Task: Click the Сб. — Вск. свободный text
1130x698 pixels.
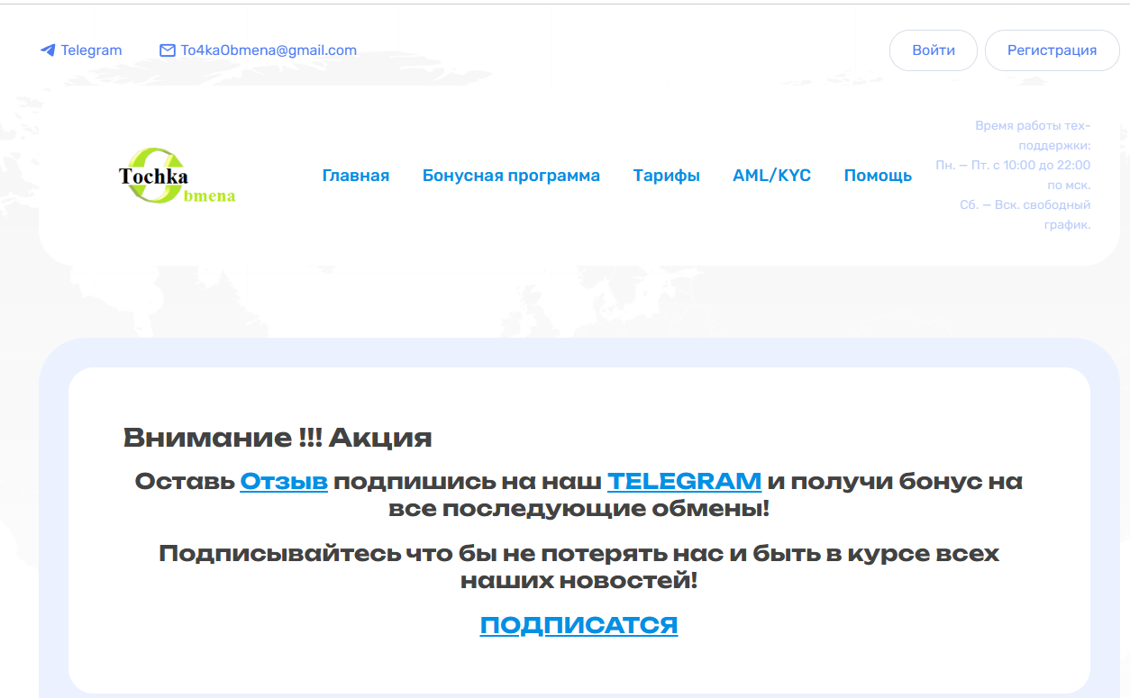Action: coord(1025,214)
